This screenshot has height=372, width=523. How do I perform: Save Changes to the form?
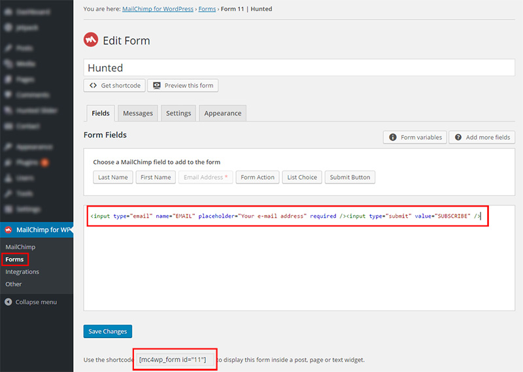pos(108,331)
